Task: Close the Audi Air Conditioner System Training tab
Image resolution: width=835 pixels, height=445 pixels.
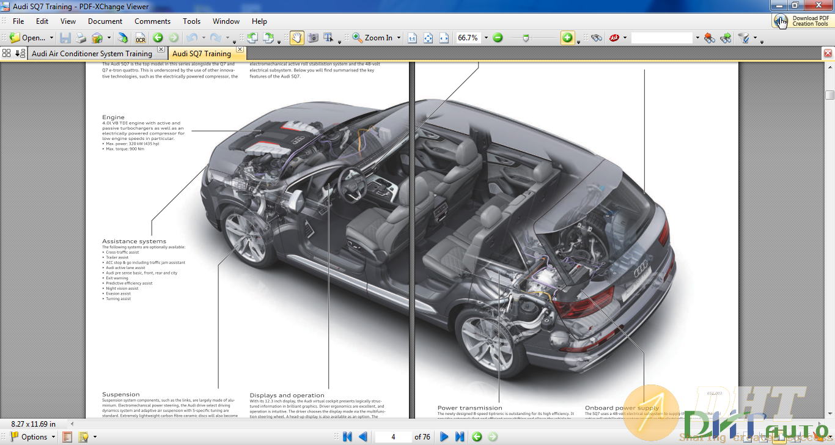Action: pos(161,50)
